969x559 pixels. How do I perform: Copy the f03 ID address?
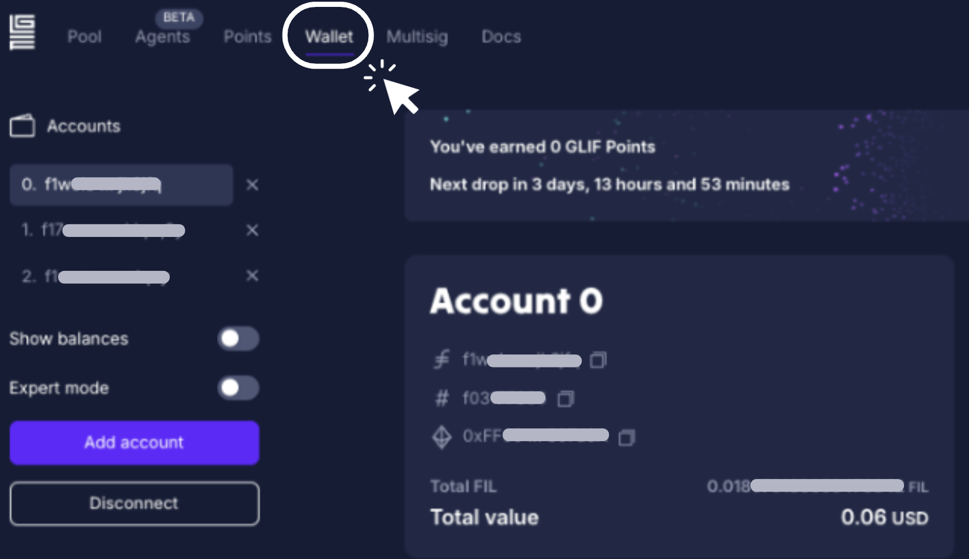coord(566,399)
